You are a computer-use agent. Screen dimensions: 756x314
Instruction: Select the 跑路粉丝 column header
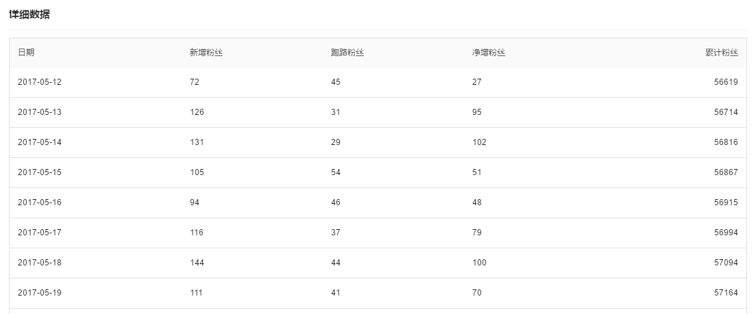347,53
